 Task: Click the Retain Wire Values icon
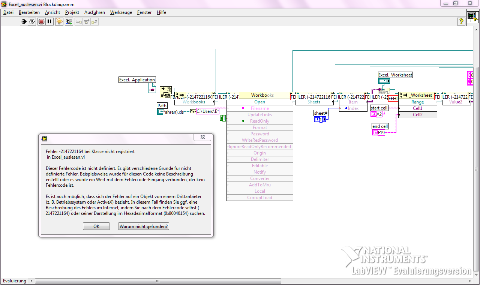pyautogui.click(x=69, y=22)
